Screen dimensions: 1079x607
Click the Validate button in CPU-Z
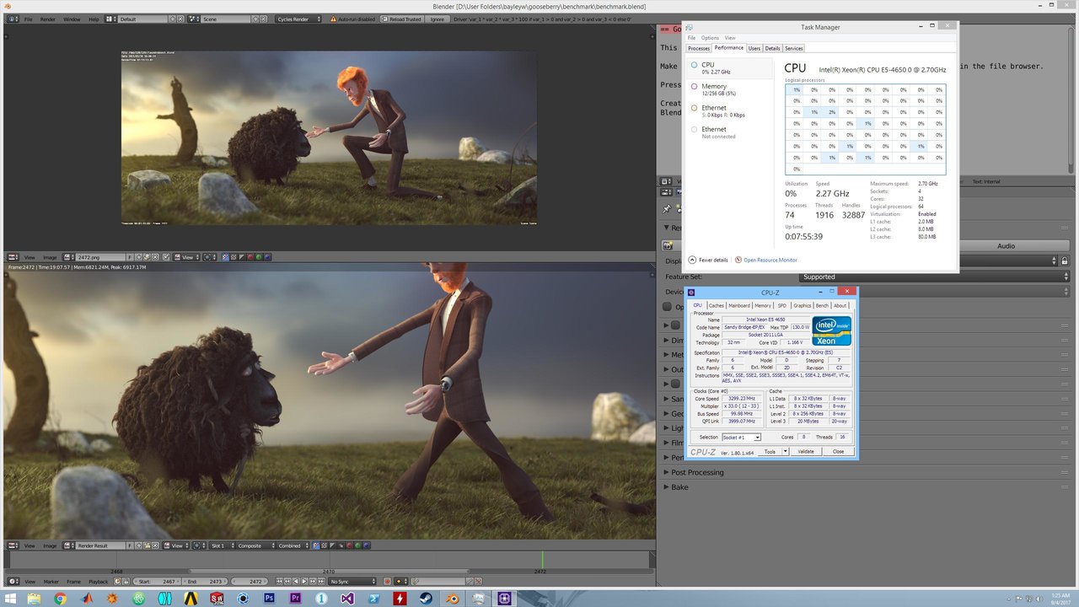(806, 451)
